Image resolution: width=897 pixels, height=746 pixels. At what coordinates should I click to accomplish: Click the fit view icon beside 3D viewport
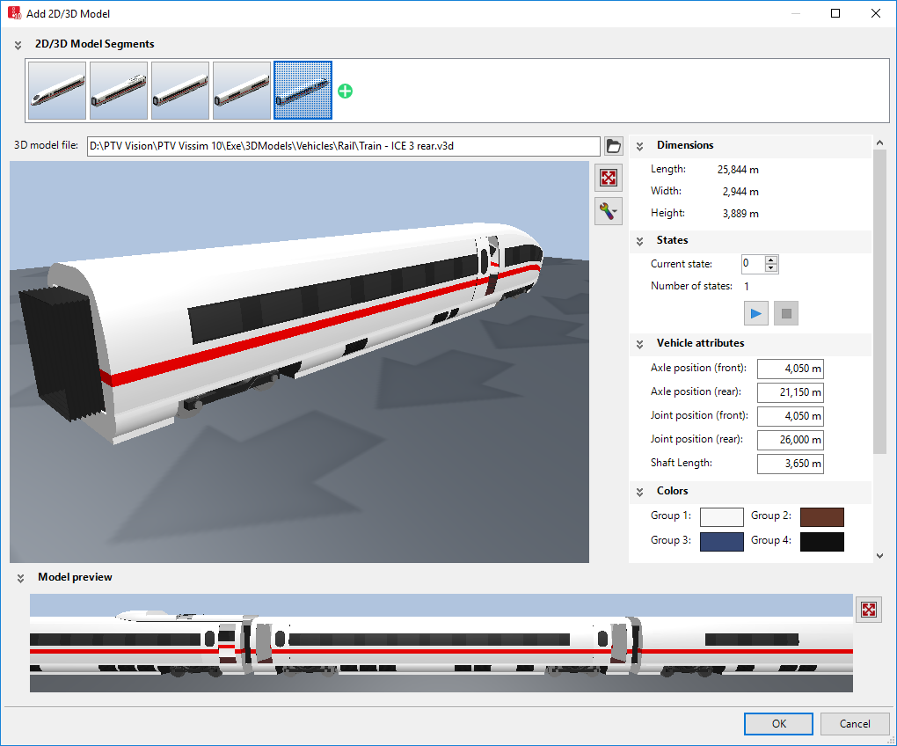(x=608, y=178)
